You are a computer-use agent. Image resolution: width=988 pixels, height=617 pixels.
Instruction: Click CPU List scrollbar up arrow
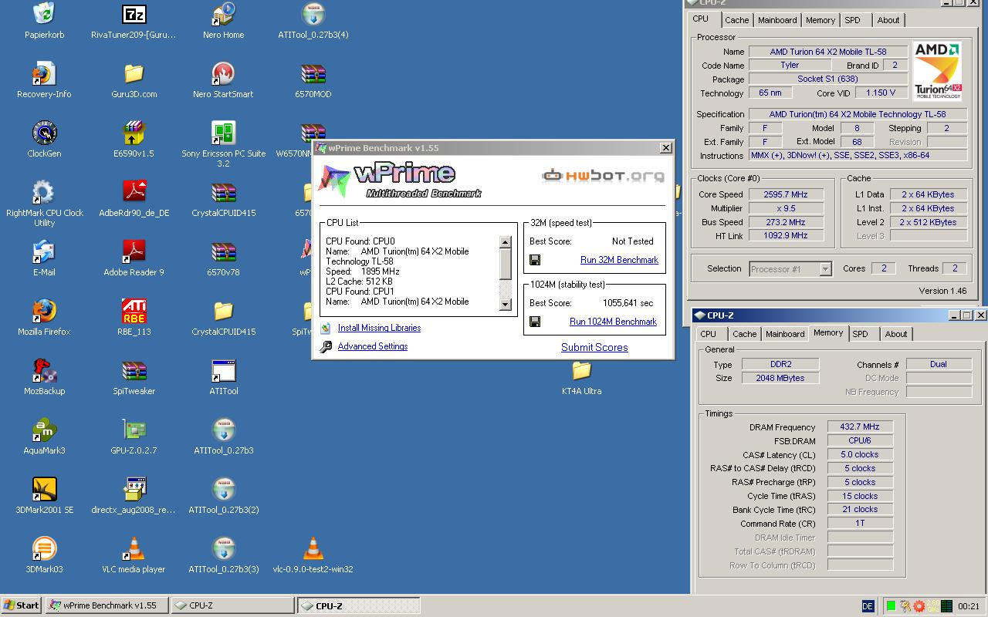506,242
